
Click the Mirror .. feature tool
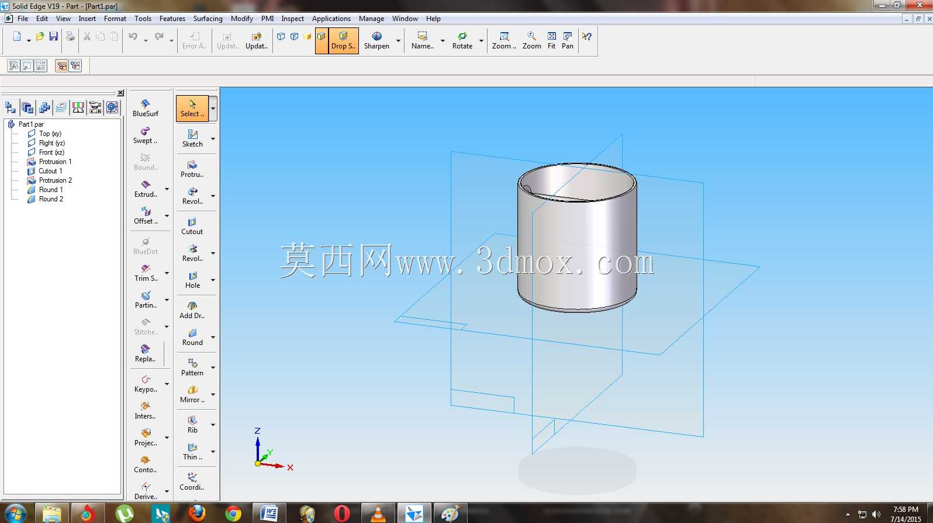point(192,394)
